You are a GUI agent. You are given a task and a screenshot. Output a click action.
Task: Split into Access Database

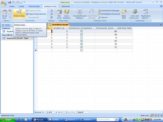tap(67, 14)
